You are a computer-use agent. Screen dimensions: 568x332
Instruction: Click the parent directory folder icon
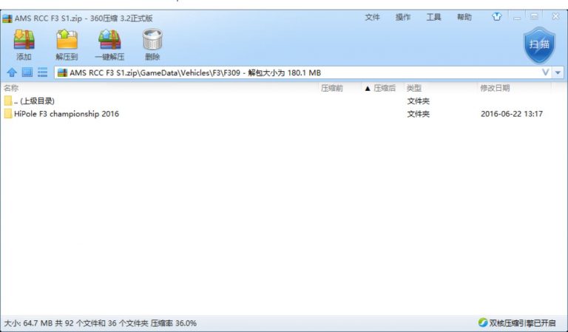[8, 101]
